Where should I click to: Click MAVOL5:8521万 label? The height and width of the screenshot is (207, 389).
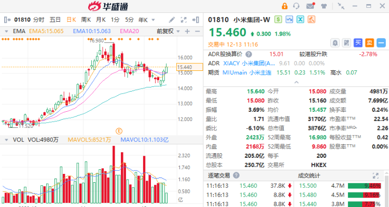coord(89,140)
